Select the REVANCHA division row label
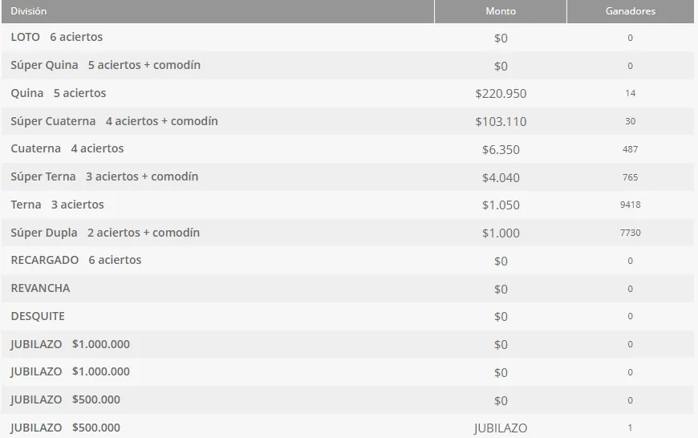This screenshot has width=698, height=438. 40,288
